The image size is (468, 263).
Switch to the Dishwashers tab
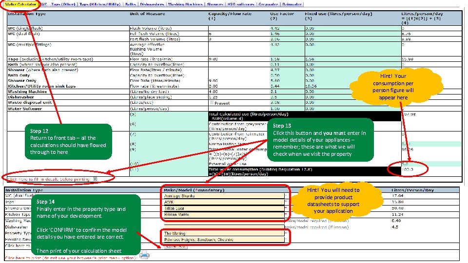152,4
